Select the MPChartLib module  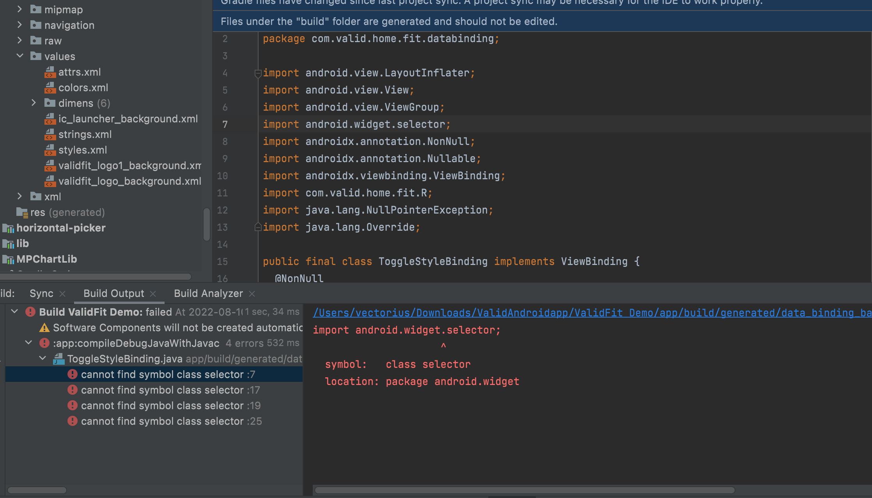click(47, 259)
